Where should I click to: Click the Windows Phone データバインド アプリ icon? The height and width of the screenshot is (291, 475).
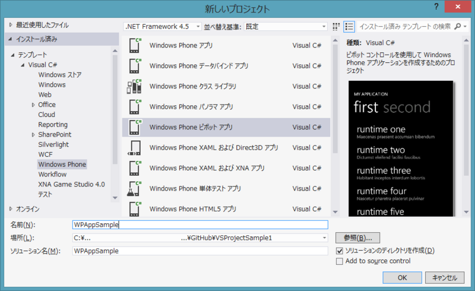point(135,66)
